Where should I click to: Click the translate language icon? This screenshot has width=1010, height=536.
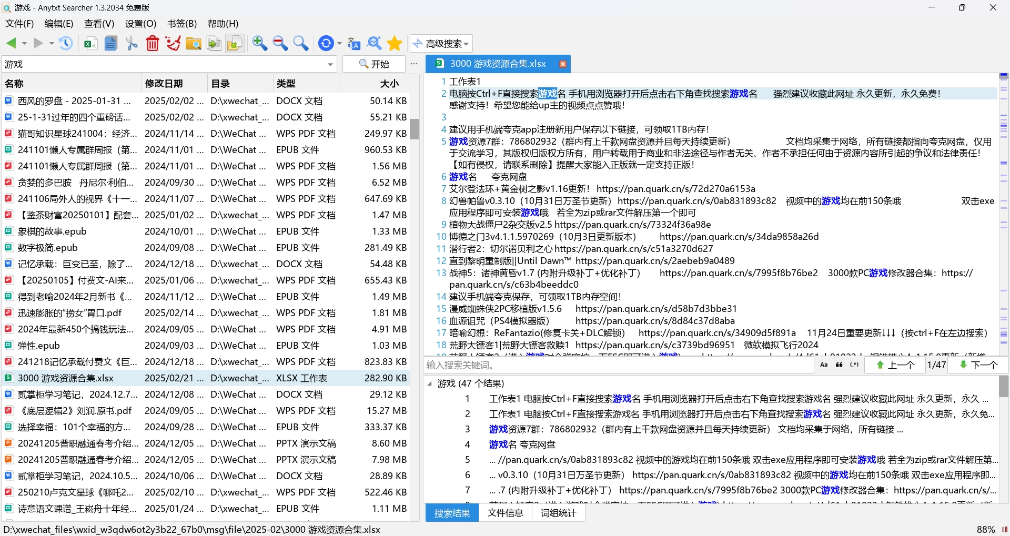tap(354, 44)
